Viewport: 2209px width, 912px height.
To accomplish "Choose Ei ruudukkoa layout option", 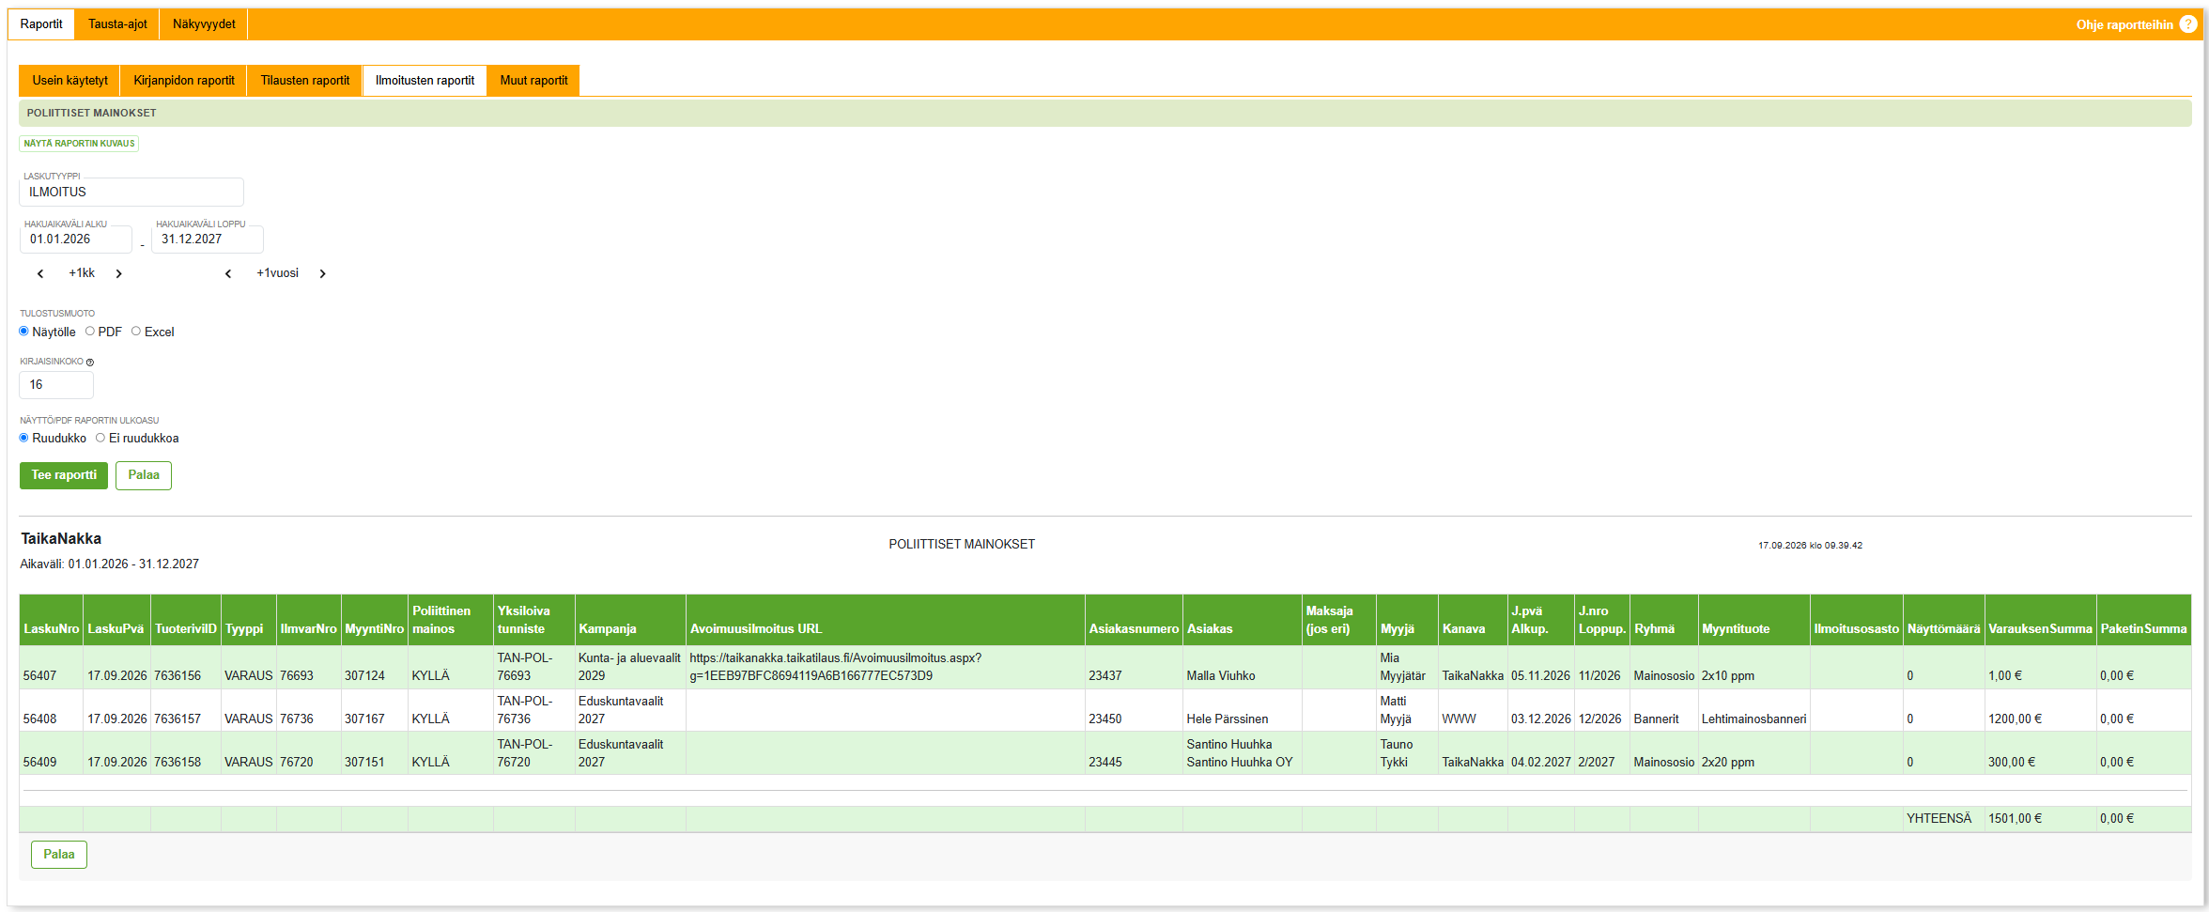I will pos(100,438).
